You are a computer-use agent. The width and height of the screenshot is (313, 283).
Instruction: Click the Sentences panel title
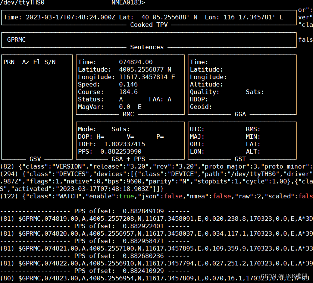pos(147,47)
